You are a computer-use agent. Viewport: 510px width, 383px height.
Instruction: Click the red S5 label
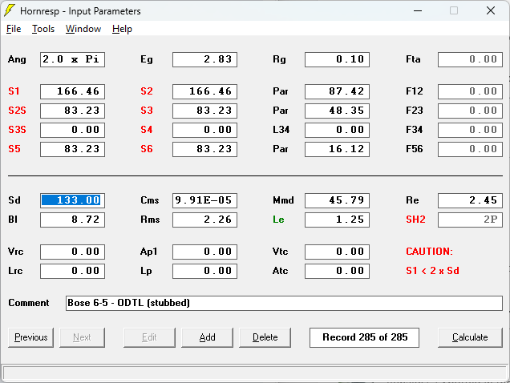click(14, 148)
